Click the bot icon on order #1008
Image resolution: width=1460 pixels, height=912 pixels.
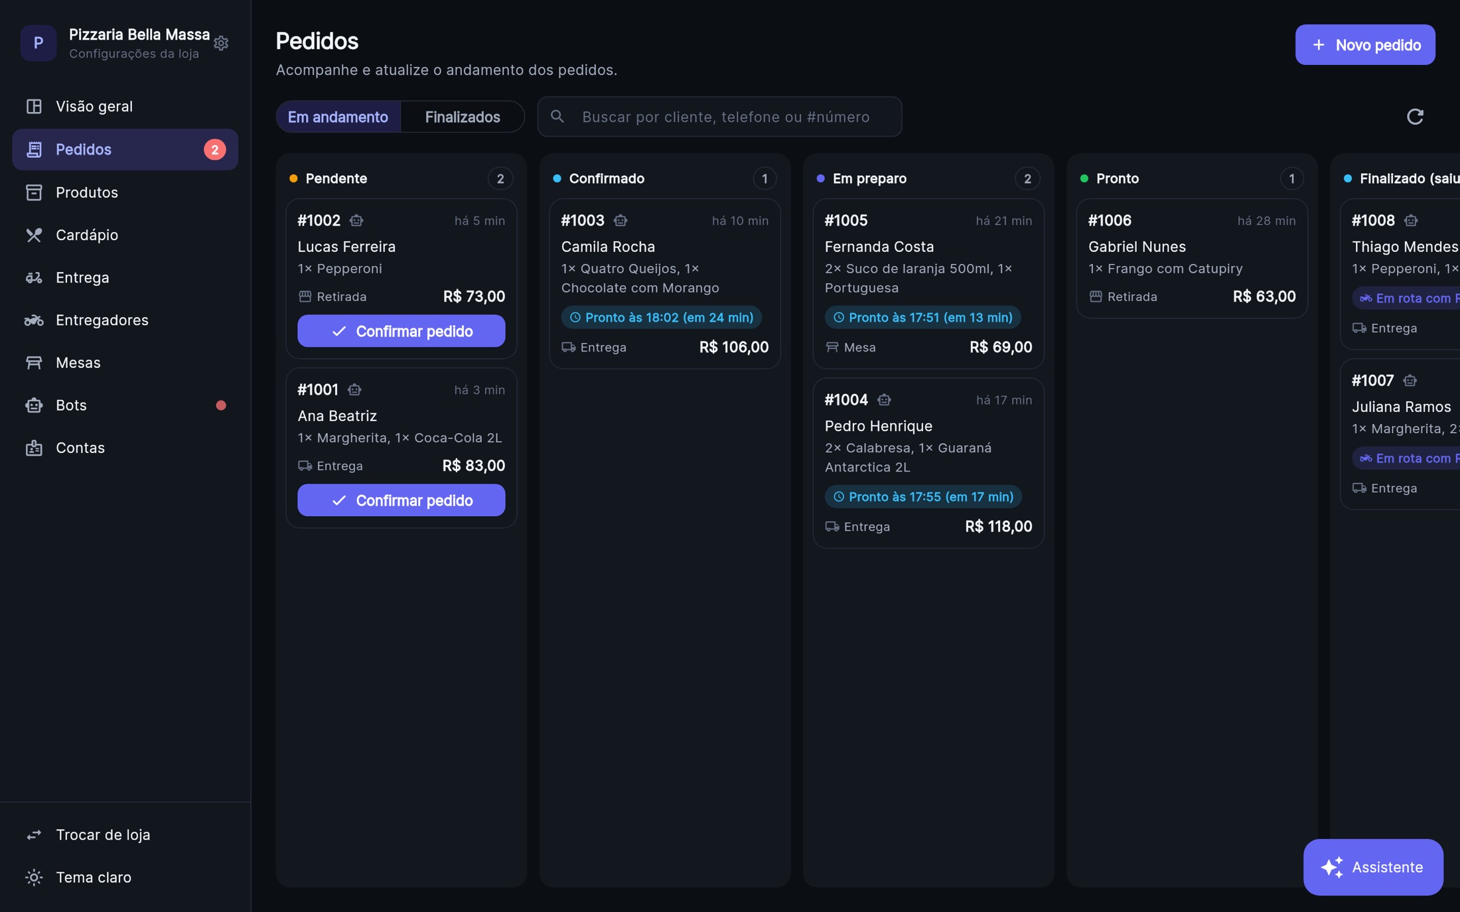1411,220
